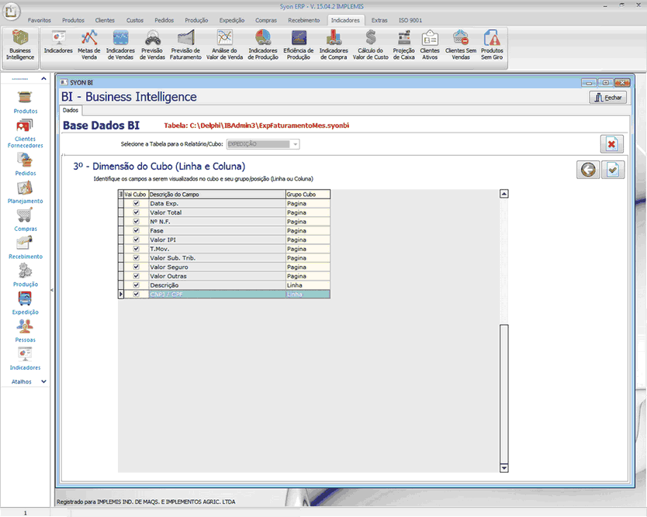Screen dimensions: 647x517
Task: Launch Previsão de Vendas tool
Action: point(153,45)
